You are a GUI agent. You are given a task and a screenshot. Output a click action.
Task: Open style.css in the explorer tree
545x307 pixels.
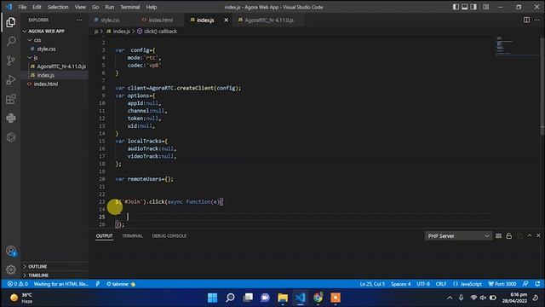54,49
